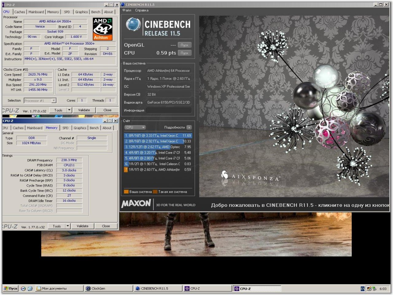Expand Tools dropdown arrow in top CPU-Z window
This screenshot has height=295, width=393.
(69, 110)
